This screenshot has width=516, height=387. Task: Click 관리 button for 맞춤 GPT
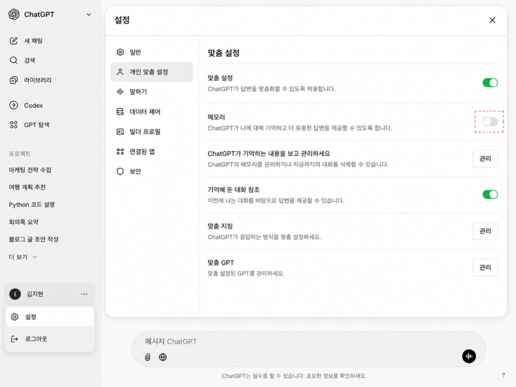click(485, 268)
